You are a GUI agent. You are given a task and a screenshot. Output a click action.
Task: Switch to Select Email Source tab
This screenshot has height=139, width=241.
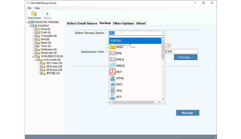82,24
